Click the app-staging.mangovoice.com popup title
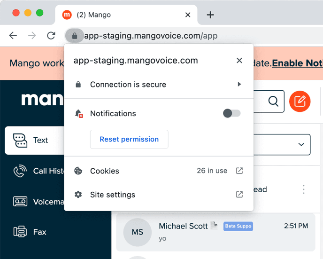 pos(136,61)
